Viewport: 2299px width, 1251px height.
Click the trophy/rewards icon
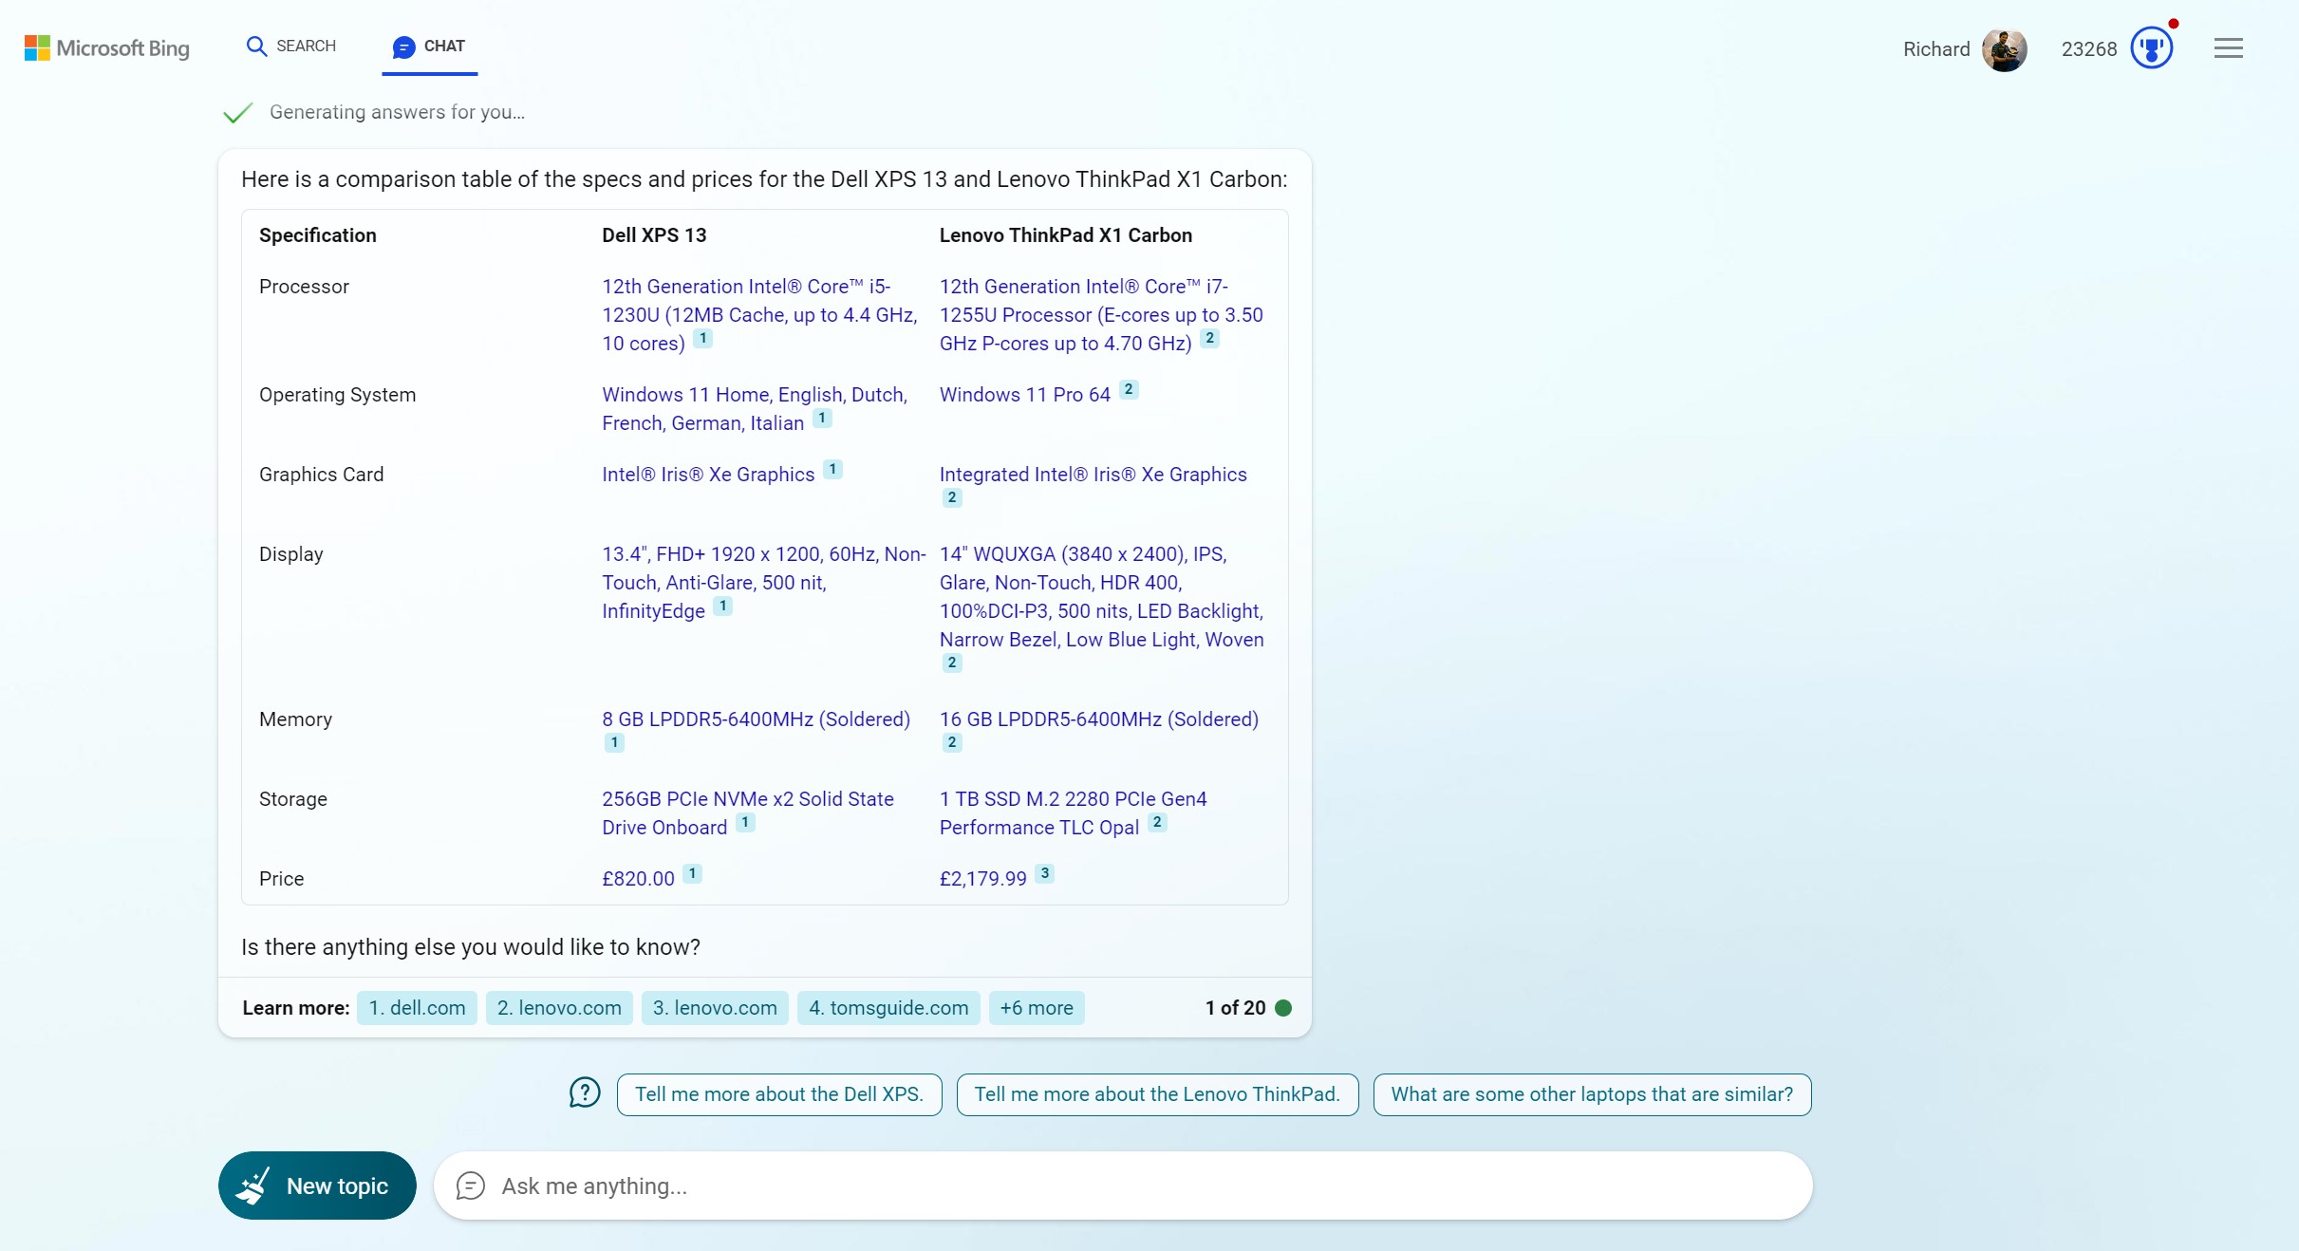(x=2150, y=47)
